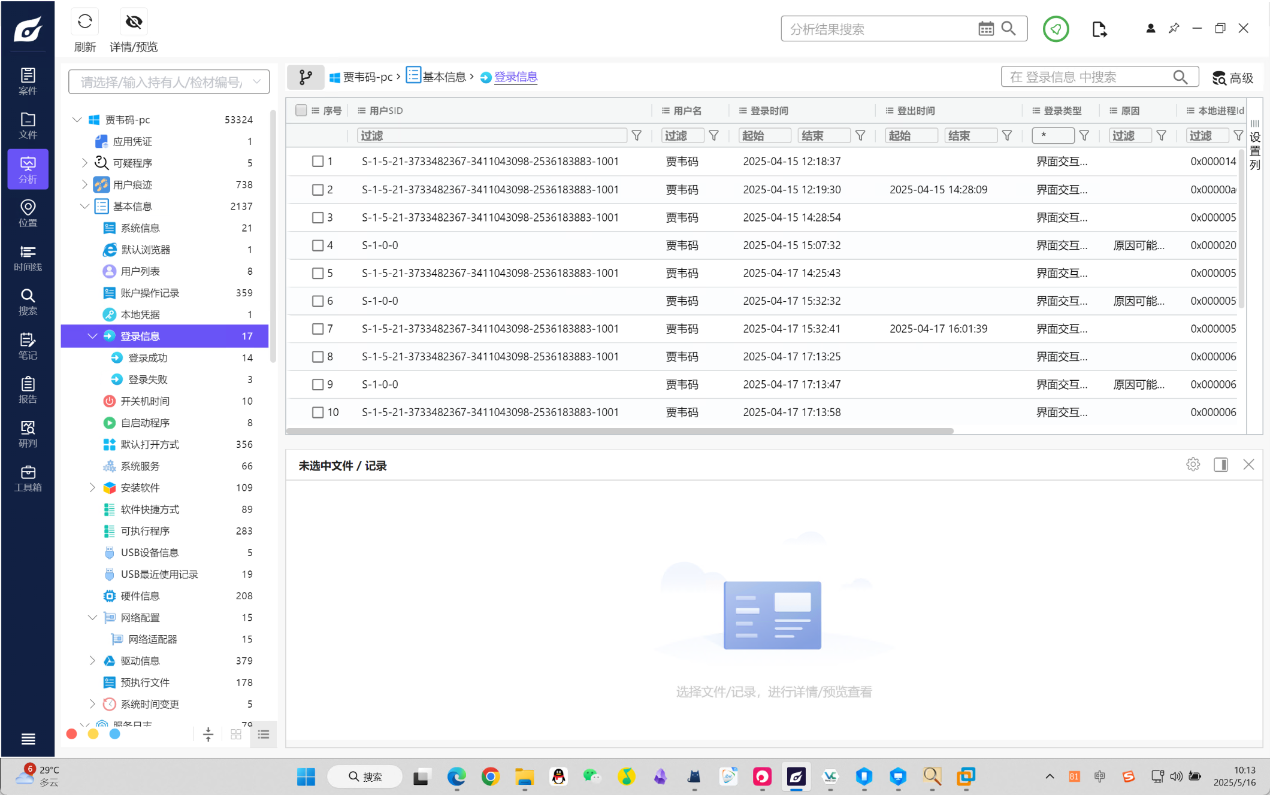Click the branch tree icon beside breadcrumb

pyautogui.click(x=306, y=77)
